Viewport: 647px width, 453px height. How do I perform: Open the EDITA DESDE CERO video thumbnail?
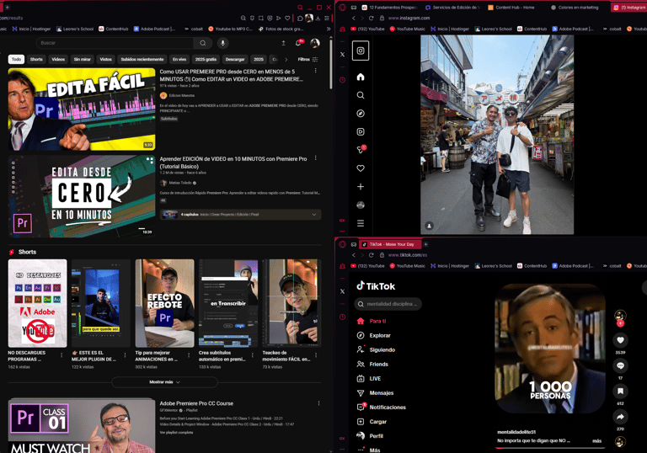[82, 196]
